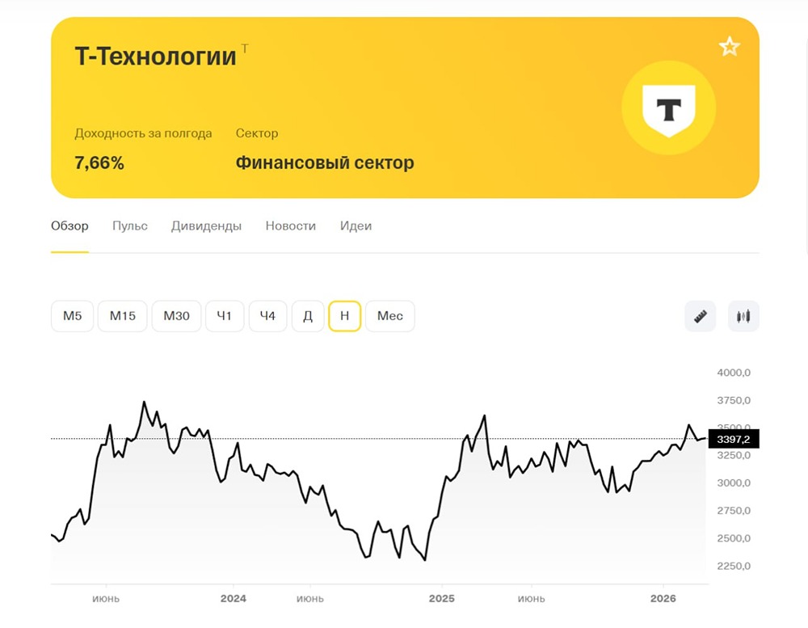Switch to the Пульс tab
The image size is (808, 628).
(x=129, y=226)
